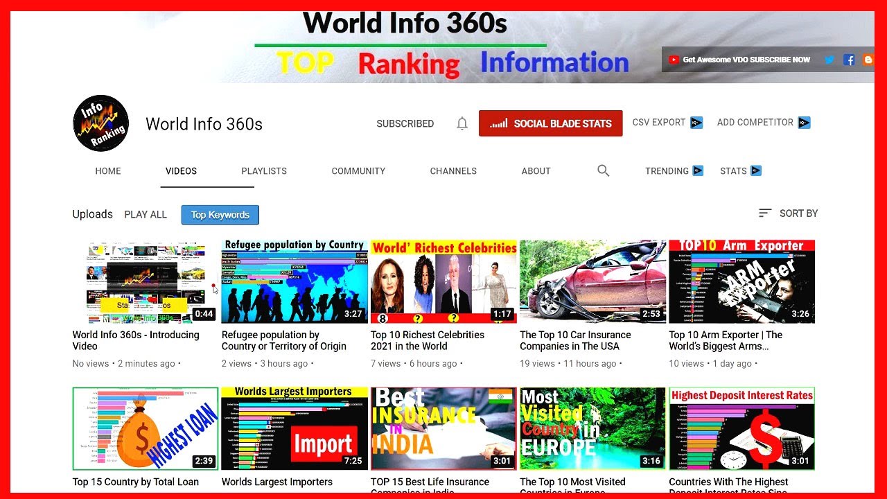Open Refugee population by Country thumbnail
887x499 pixels.
tap(295, 281)
